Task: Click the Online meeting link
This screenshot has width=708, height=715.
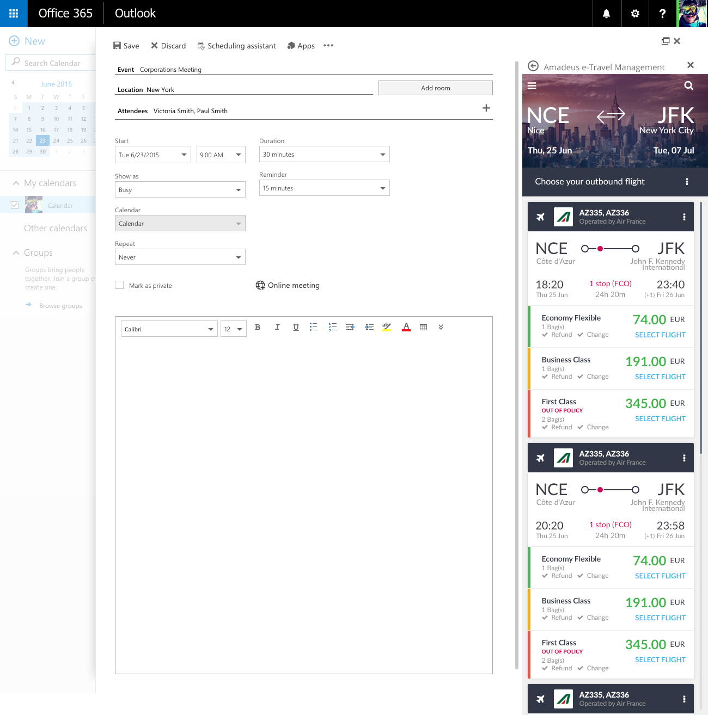Action: [x=288, y=285]
